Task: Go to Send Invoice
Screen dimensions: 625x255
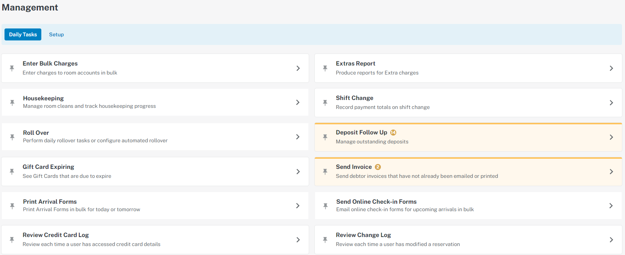Action: [353, 167]
